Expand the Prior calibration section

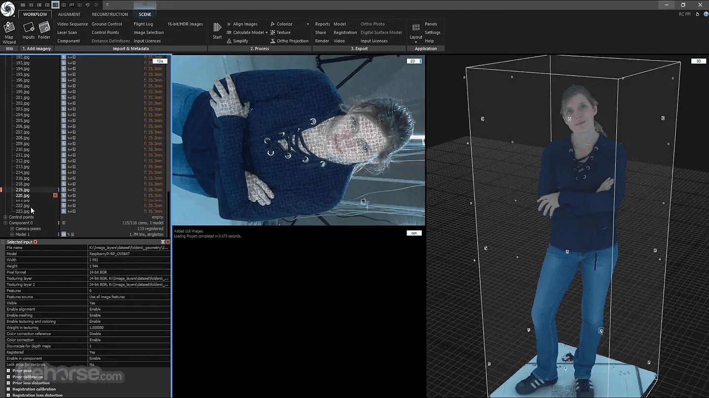[8, 377]
